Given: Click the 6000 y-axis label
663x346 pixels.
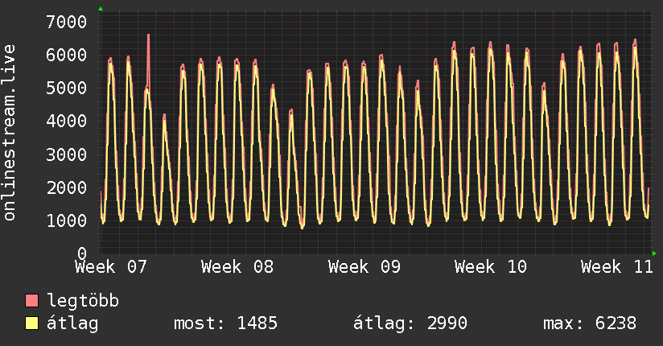Looking at the screenshot, I should [x=67, y=55].
